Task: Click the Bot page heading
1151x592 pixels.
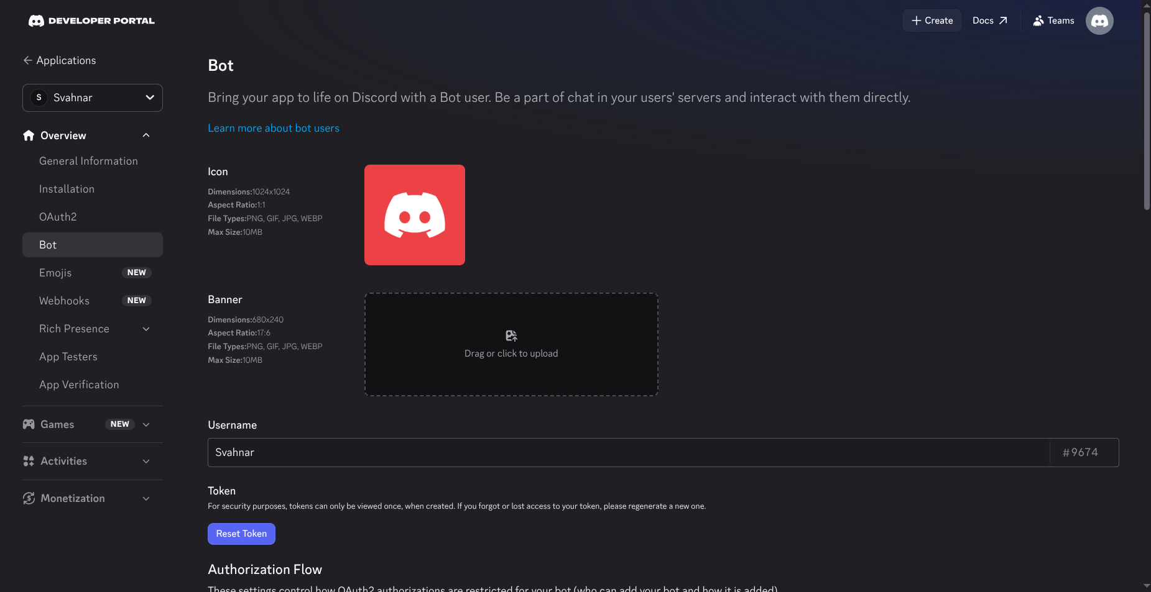Action: click(x=221, y=65)
